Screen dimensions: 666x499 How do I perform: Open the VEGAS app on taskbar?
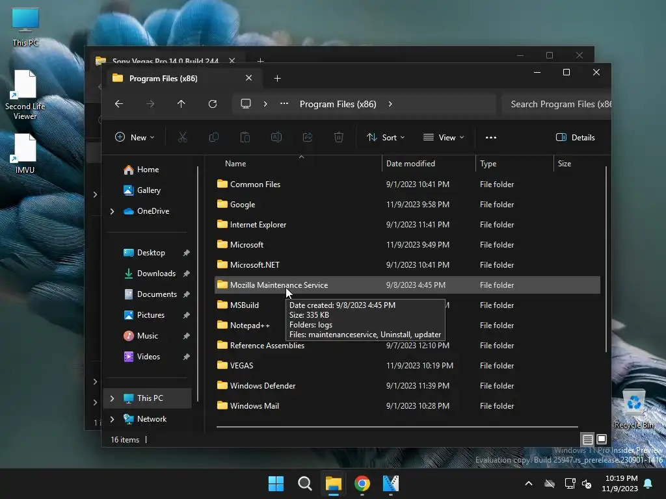pyautogui.click(x=391, y=483)
